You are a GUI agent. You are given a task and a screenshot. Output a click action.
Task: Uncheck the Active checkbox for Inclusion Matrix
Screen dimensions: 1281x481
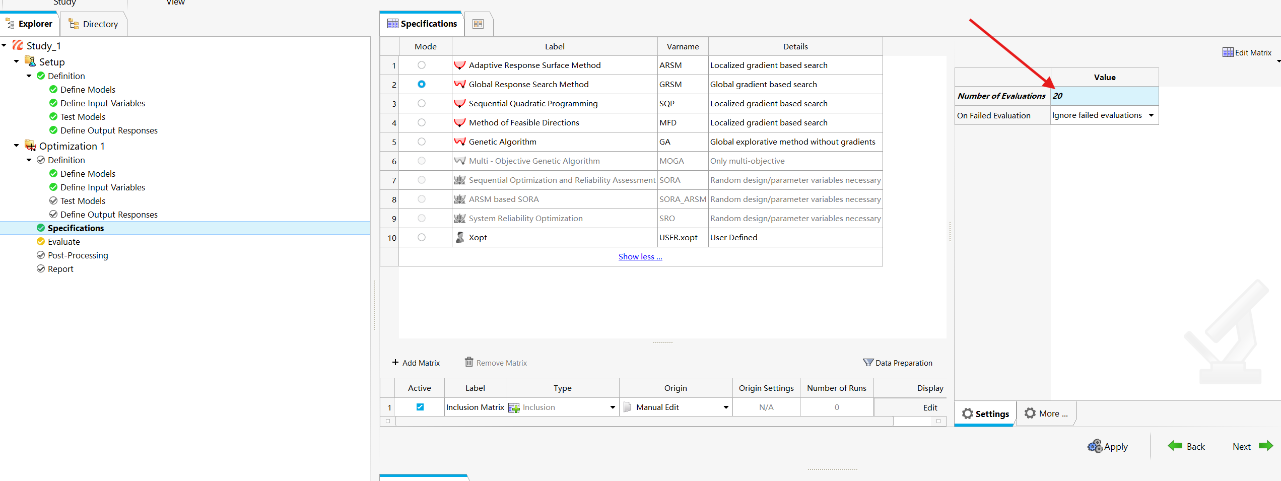click(420, 407)
